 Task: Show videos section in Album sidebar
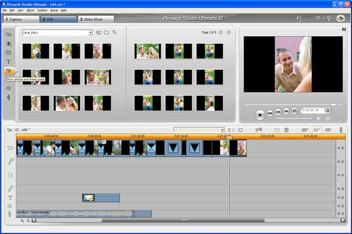(9, 35)
